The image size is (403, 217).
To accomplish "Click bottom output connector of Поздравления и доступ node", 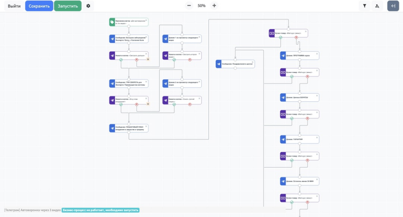I will click(235, 68).
